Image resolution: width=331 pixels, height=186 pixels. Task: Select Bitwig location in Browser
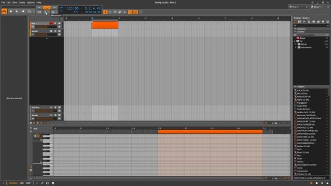302,38
